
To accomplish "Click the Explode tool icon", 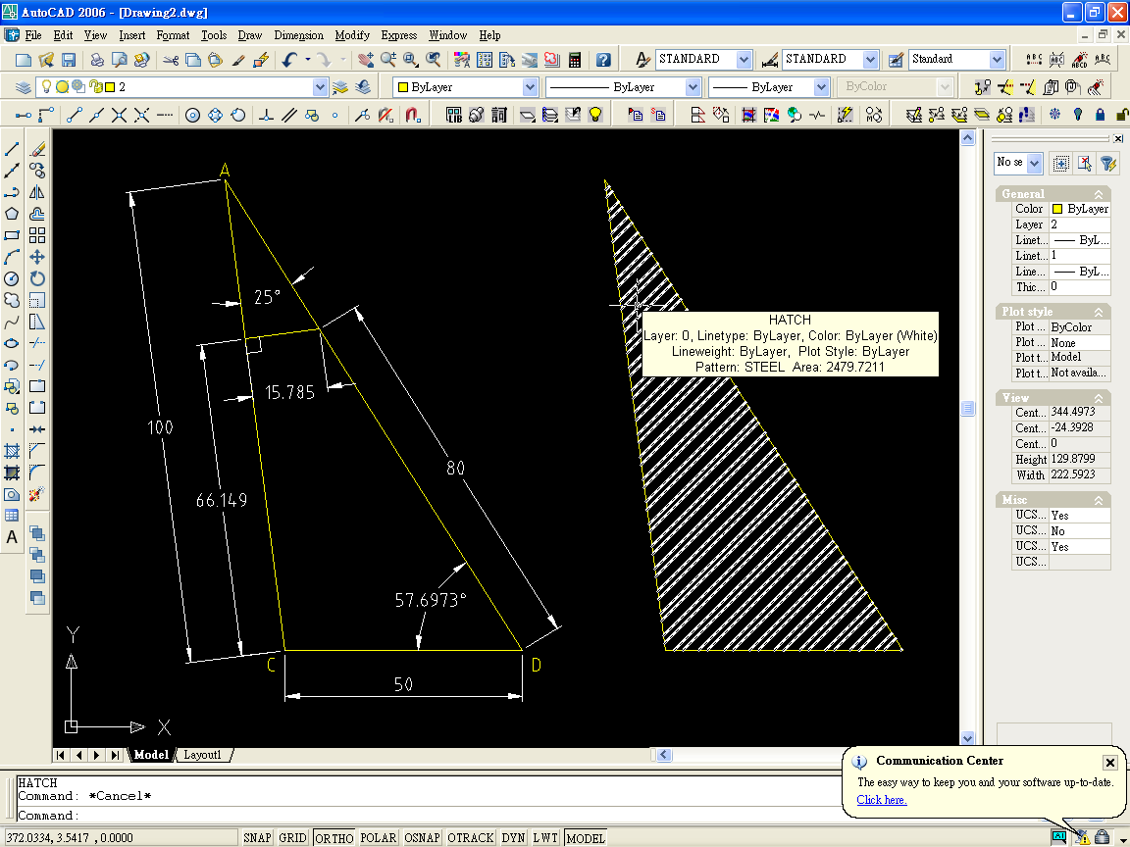I will click(x=37, y=495).
